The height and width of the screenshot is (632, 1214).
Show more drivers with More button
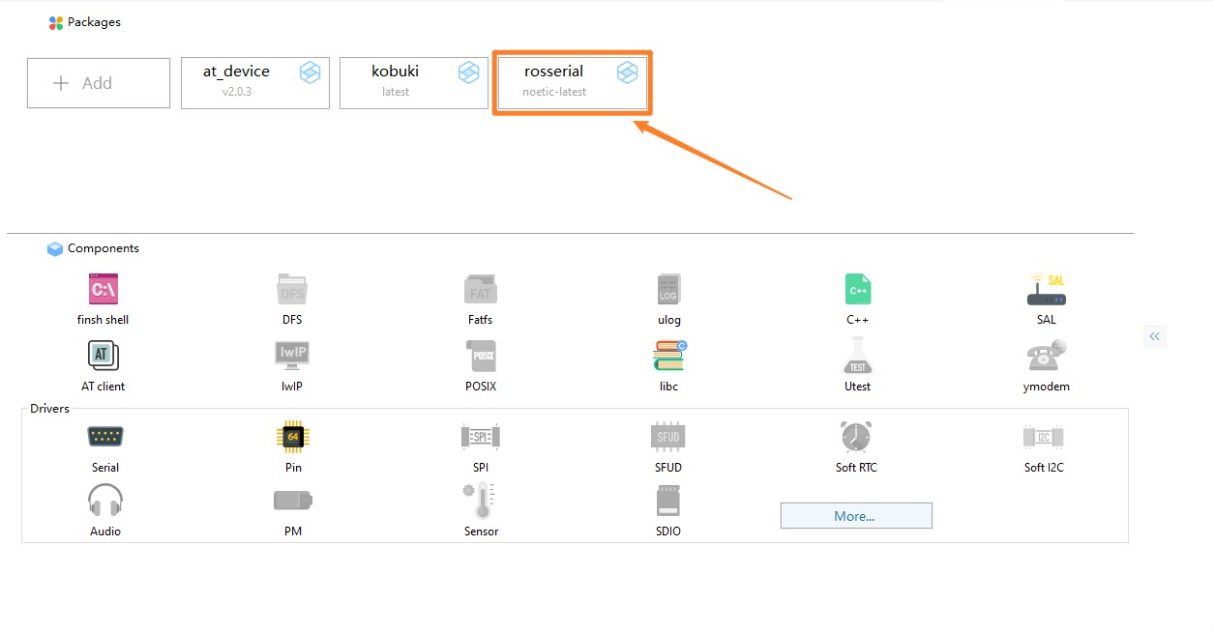[856, 516]
